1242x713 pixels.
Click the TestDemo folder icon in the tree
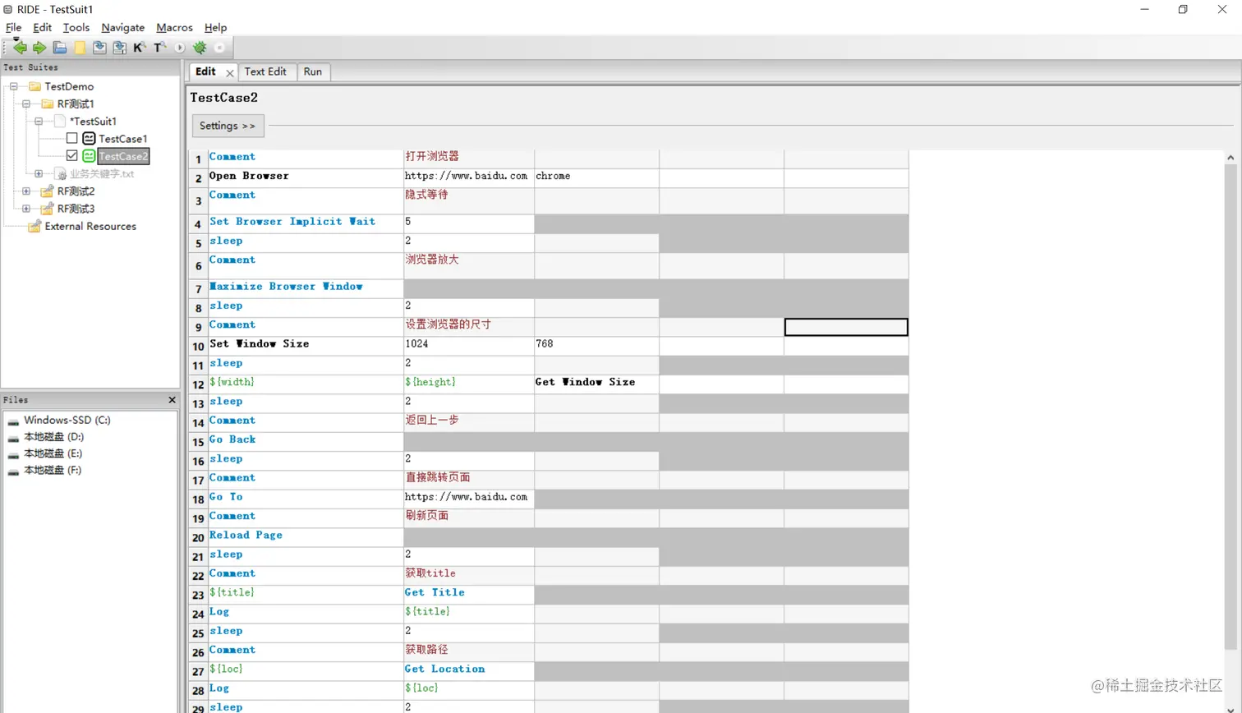pos(34,86)
